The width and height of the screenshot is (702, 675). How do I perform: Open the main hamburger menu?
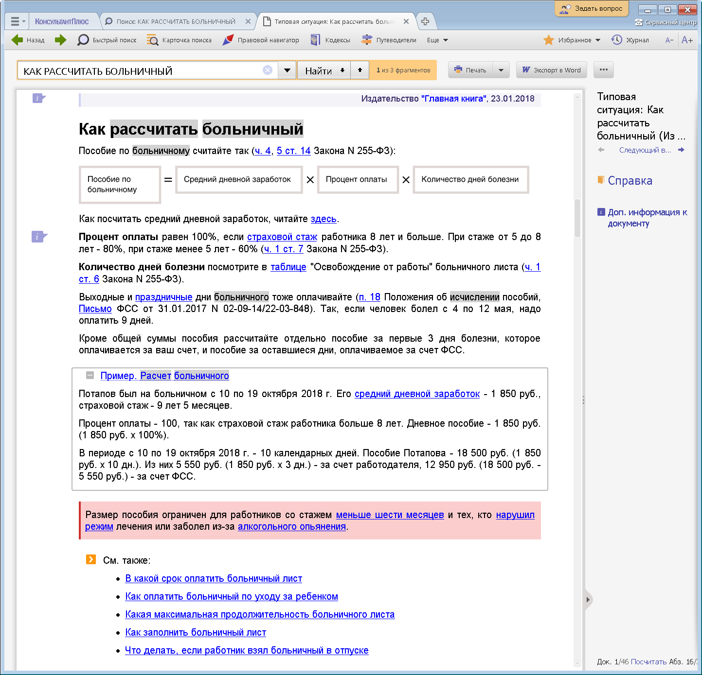[18, 21]
